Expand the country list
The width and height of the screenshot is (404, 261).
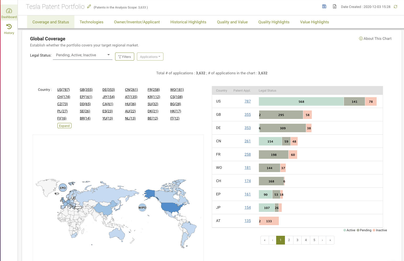[64, 126]
